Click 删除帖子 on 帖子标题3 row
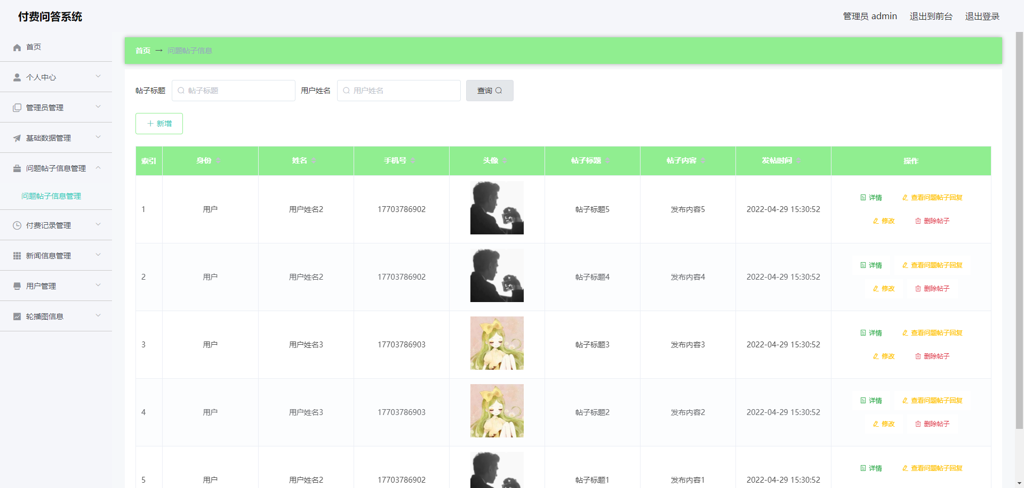The image size is (1024, 488). 932,356
